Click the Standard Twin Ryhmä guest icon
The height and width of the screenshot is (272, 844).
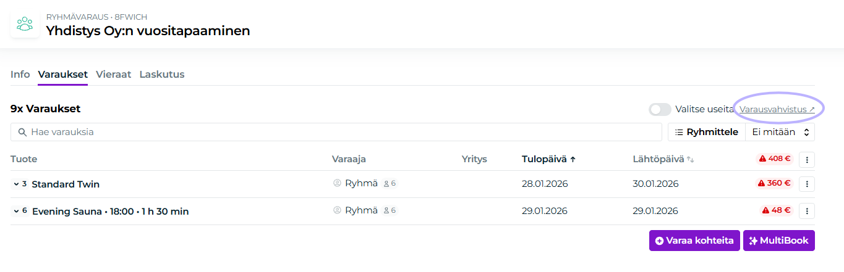[x=337, y=184]
